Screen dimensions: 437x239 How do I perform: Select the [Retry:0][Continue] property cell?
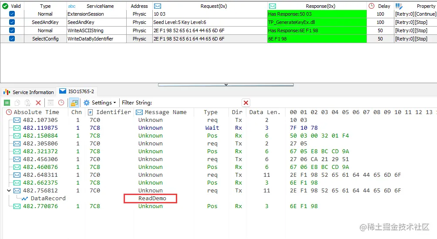(416, 14)
